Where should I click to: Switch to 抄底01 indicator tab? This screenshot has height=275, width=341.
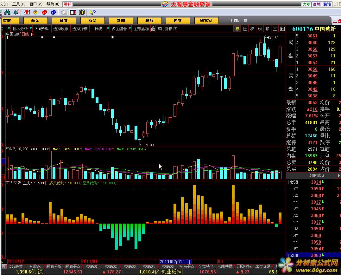[x=92, y=266]
